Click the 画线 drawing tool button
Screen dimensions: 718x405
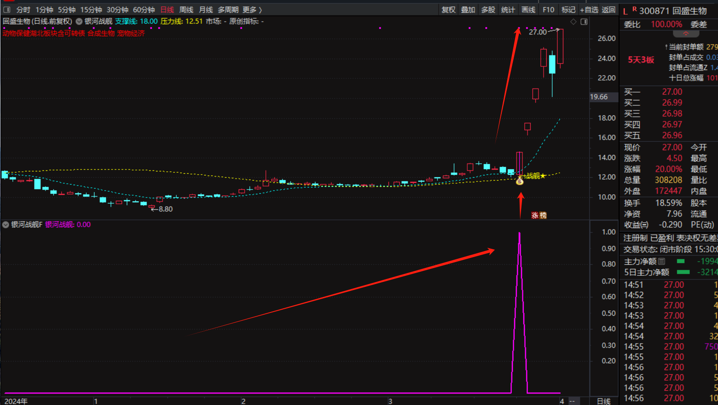tap(528, 10)
